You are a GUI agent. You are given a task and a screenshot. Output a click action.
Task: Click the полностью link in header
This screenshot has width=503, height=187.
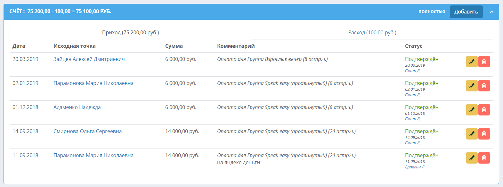point(432,12)
